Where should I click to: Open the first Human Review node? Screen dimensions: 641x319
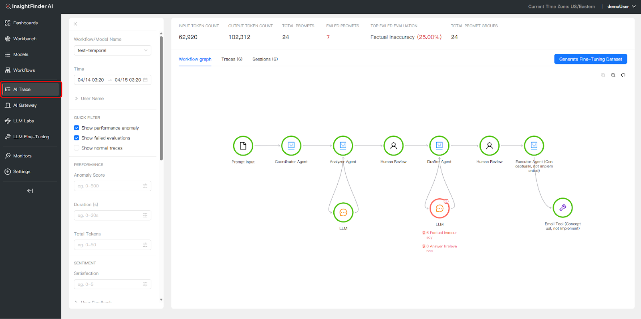(393, 146)
